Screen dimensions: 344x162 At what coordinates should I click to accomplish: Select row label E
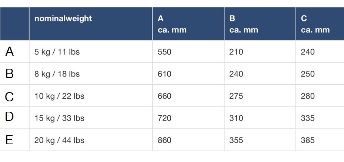[10, 140]
